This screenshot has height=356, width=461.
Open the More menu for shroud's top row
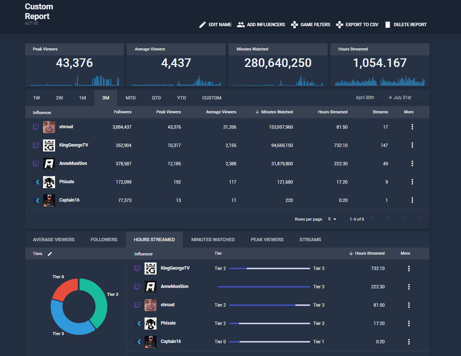click(412, 127)
